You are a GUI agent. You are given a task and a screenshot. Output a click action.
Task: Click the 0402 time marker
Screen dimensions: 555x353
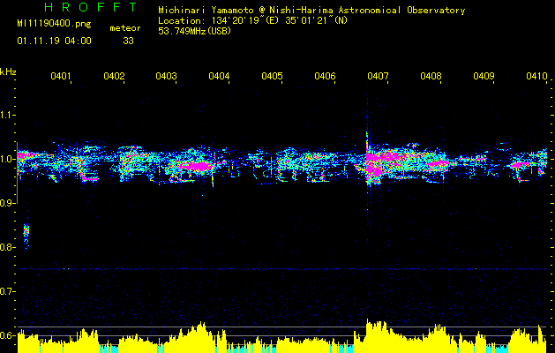[x=114, y=76]
